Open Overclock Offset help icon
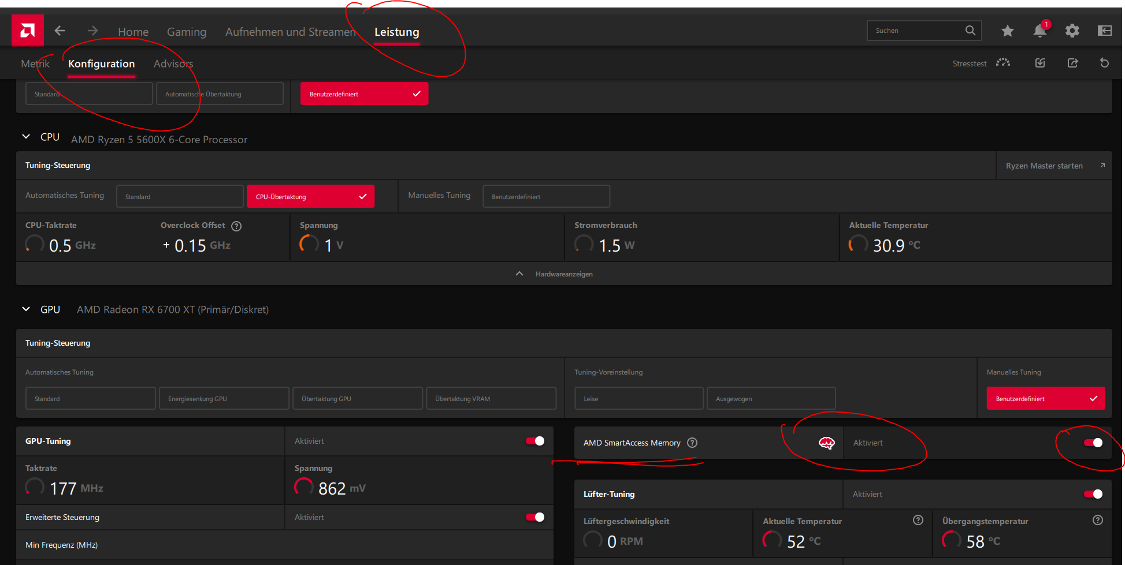Image resolution: width=1125 pixels, height=565 pixels. (x=236, y=226)
